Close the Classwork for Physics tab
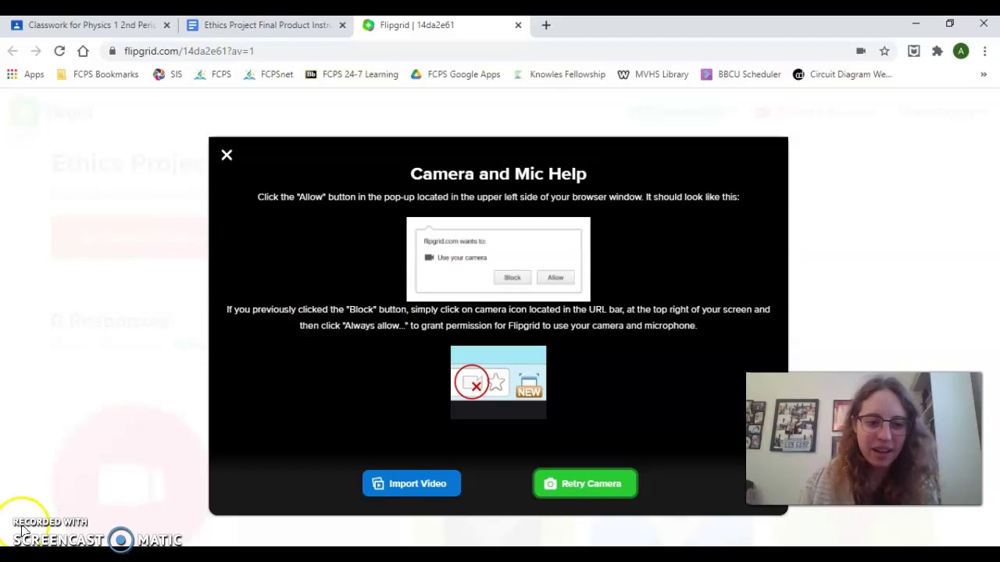The width and height of the screenshot is (1000, 562). pos(166,25)
